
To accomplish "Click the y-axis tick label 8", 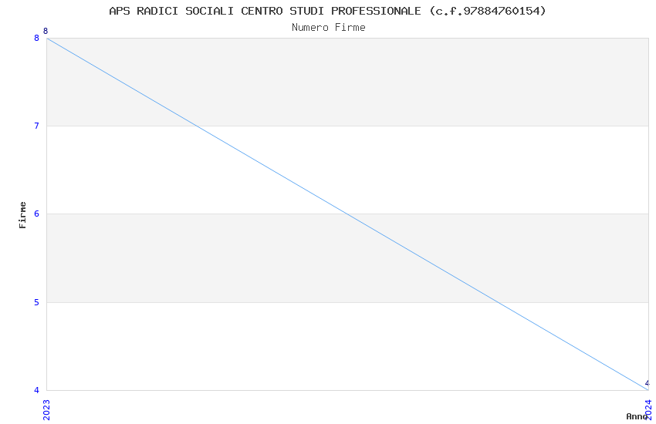I will tap(36, 38).
